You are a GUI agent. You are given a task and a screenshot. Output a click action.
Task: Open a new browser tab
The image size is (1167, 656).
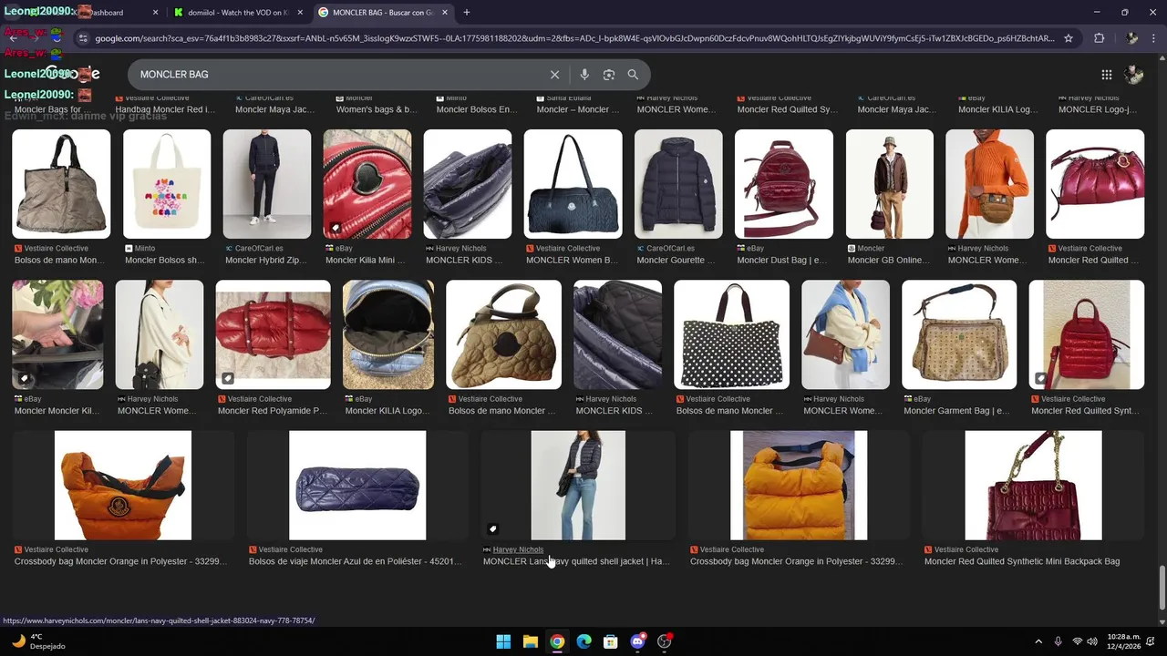tap(467, 13)
